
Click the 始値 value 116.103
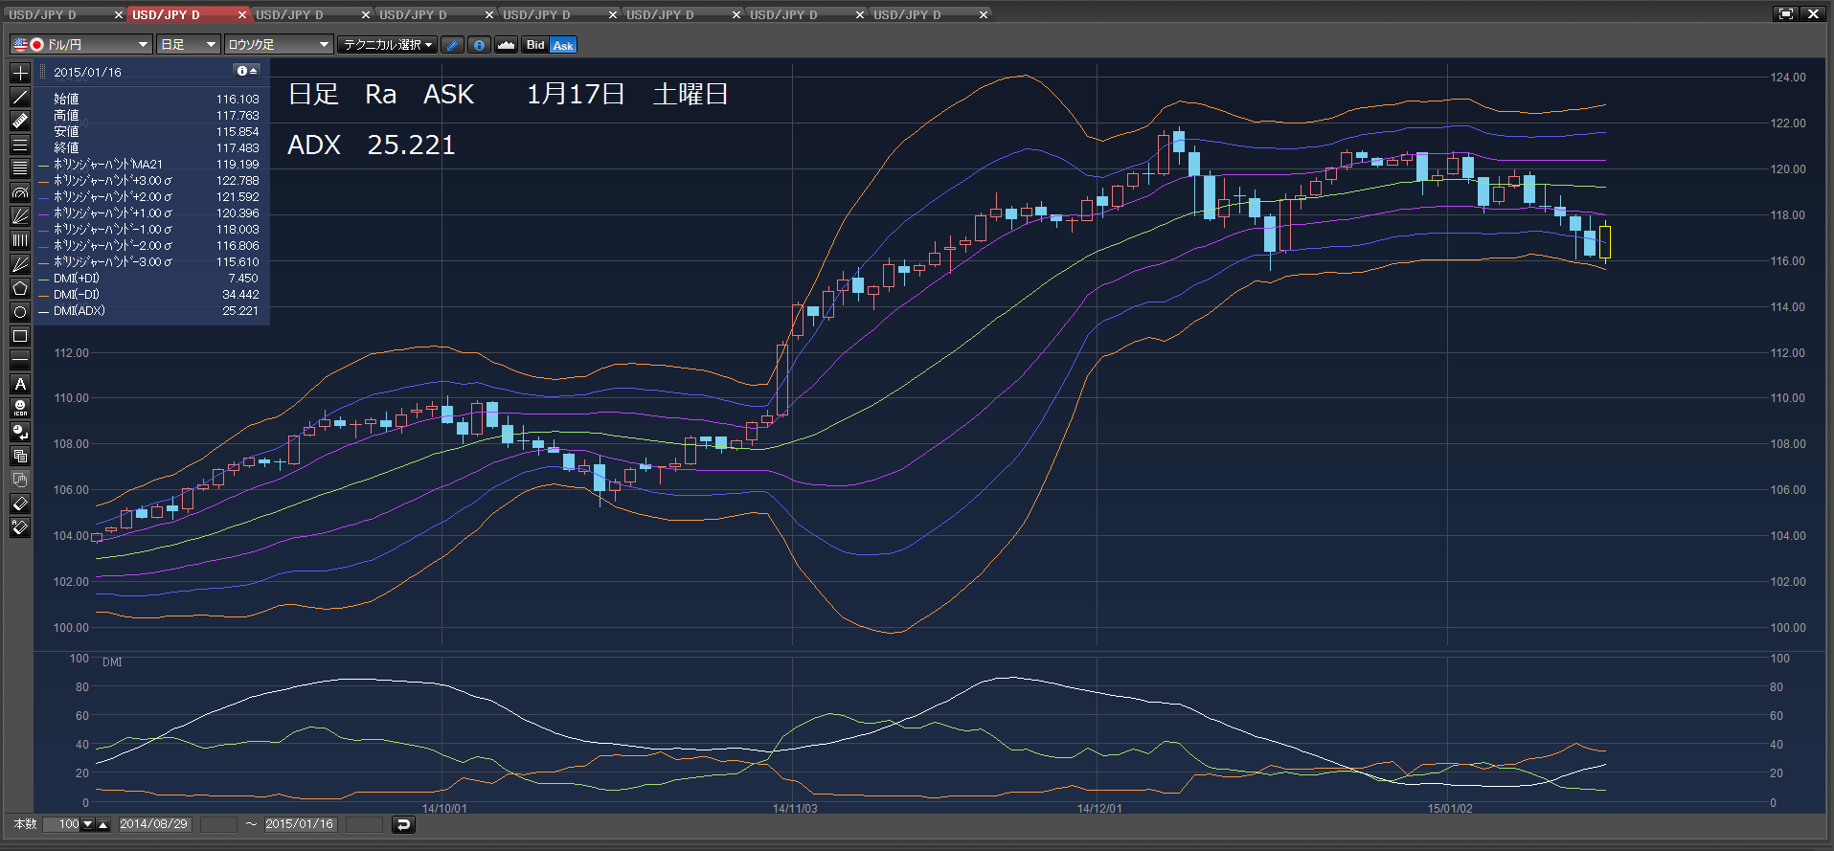tap(238, 100)
